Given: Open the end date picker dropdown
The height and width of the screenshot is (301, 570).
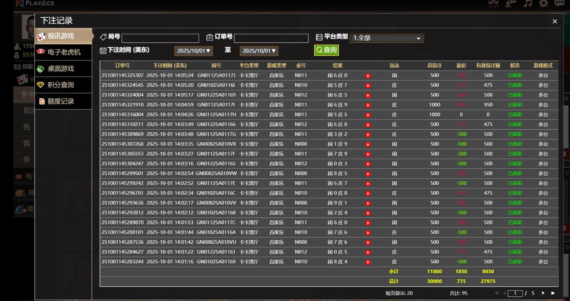Looking at the screenshot, I should click(x=259, y=51).
